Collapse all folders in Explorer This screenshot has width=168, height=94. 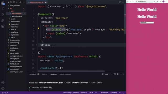pyautogui.click(x=20, y=2)
